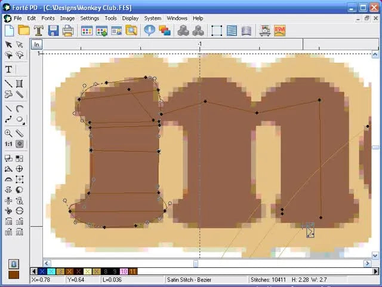Viewport: 382px width, 287px height.
Task: Open the Image menu
Action: 67,19
